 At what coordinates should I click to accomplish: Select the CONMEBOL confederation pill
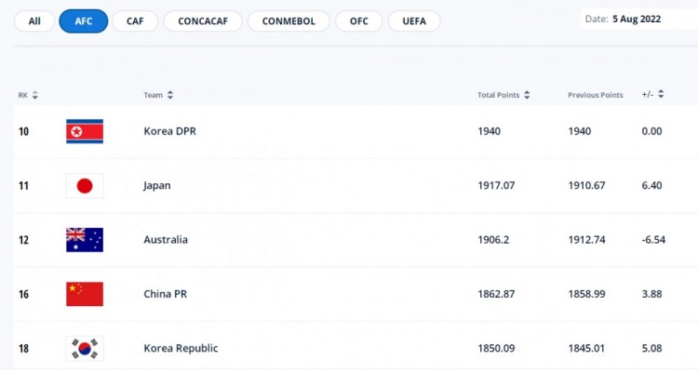click(289, 21)
